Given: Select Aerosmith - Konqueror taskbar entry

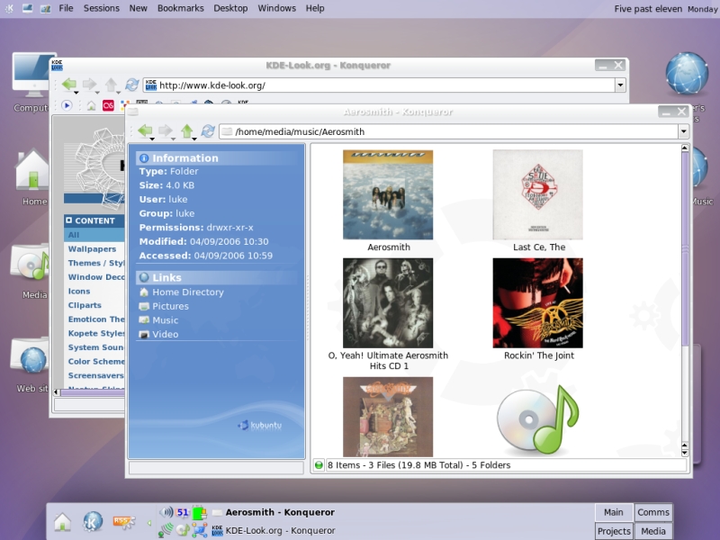Looking at the screenshot, I should pyautogui.click(x=274, y=512).
